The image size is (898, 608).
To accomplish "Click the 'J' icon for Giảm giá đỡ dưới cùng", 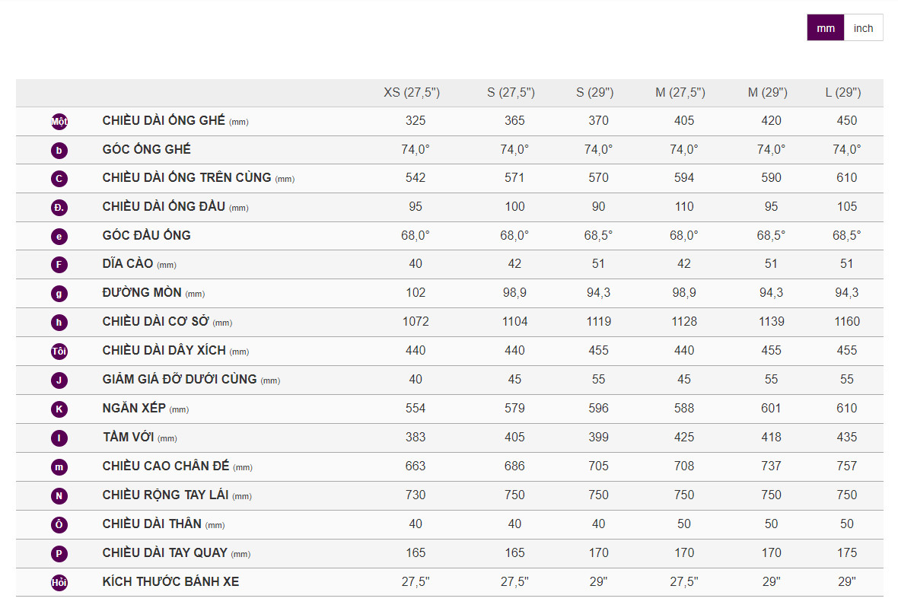I will (x=59, y=380).
